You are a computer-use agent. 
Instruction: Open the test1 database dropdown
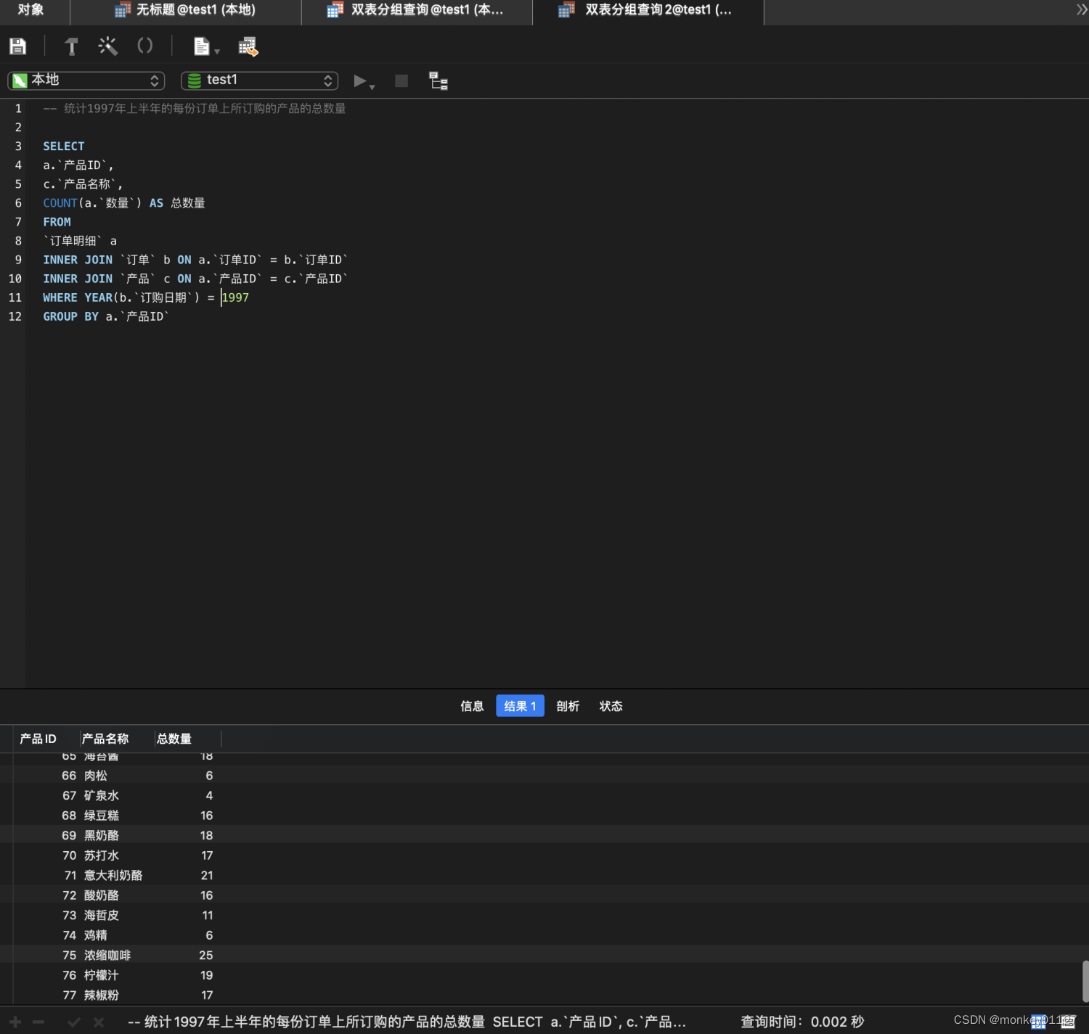259,81
